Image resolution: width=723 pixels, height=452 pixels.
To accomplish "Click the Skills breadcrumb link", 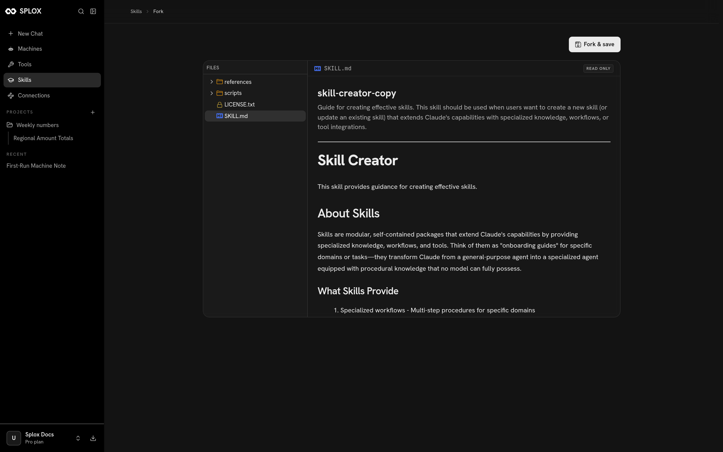I will click(x=136, y=11).
